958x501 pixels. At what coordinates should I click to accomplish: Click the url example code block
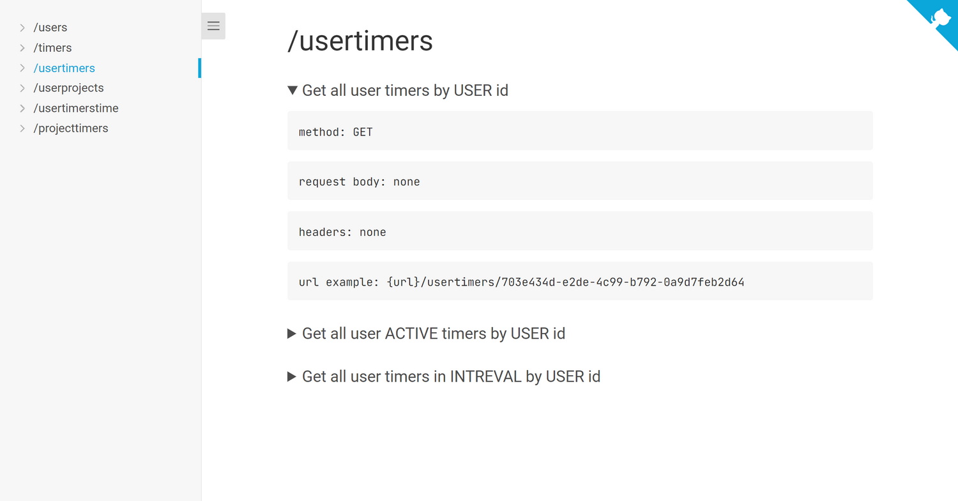[x=580, y=281]
